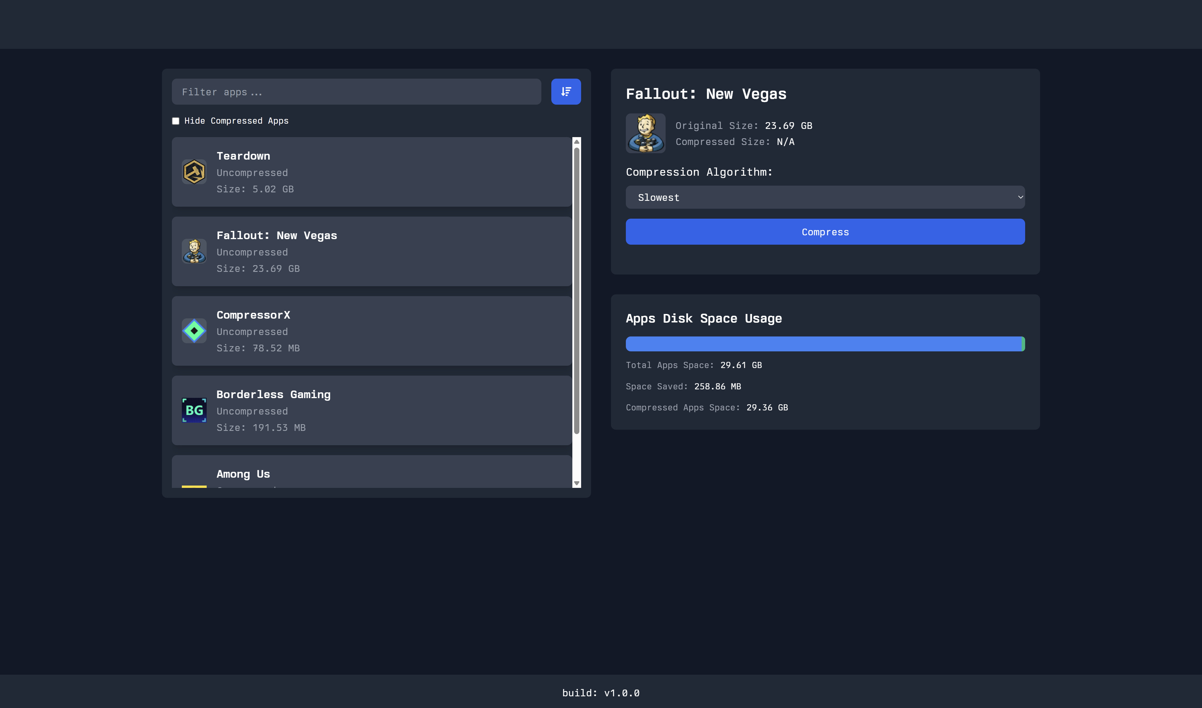Select the CompressorX entry from the app list

pos(372,330)
